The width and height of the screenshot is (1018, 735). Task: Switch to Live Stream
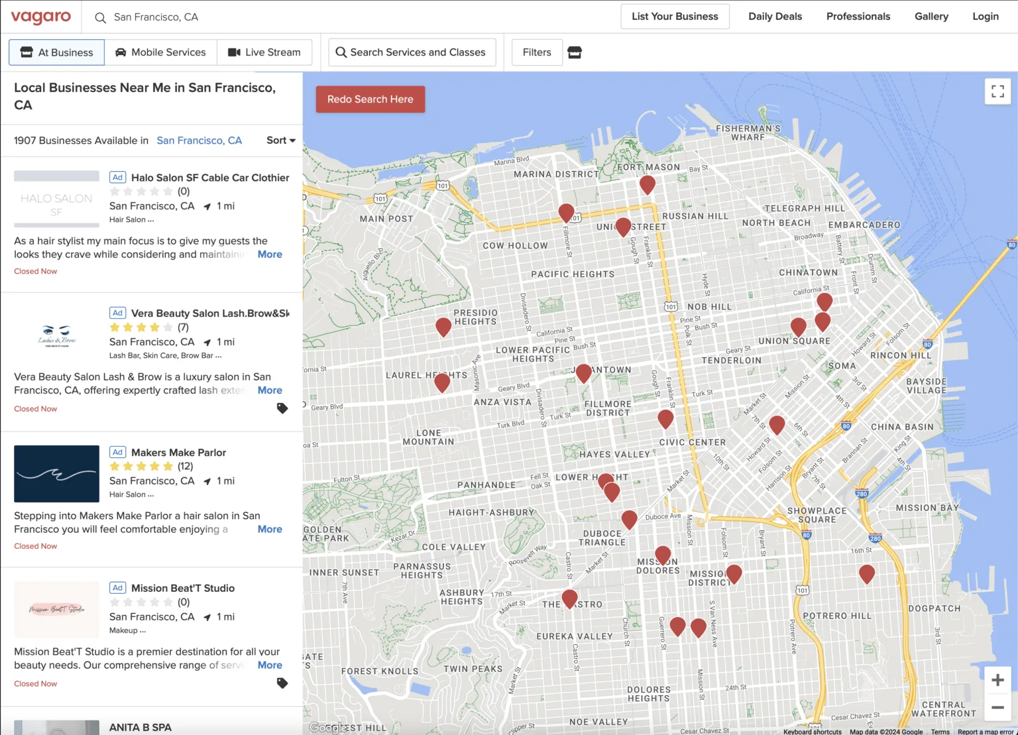(264, 52)
